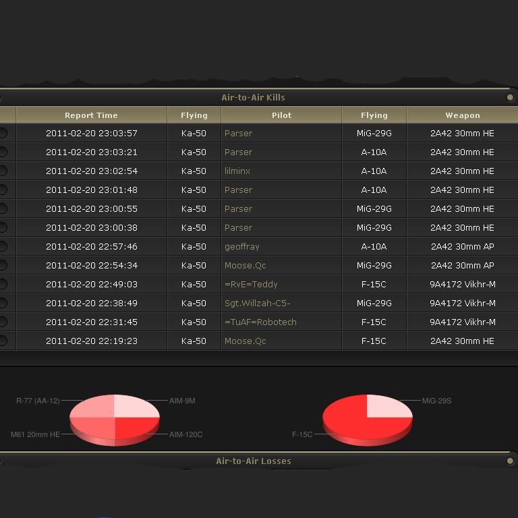
Task: Sort table by Weapon column header
Action: (462, 115)
